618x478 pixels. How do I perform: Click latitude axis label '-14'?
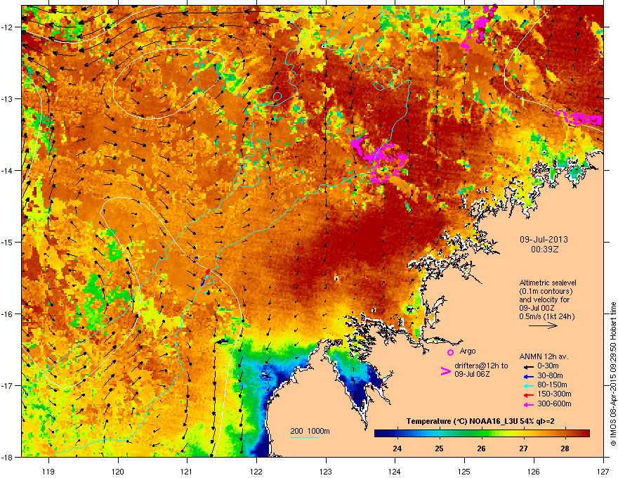(8, 171)
